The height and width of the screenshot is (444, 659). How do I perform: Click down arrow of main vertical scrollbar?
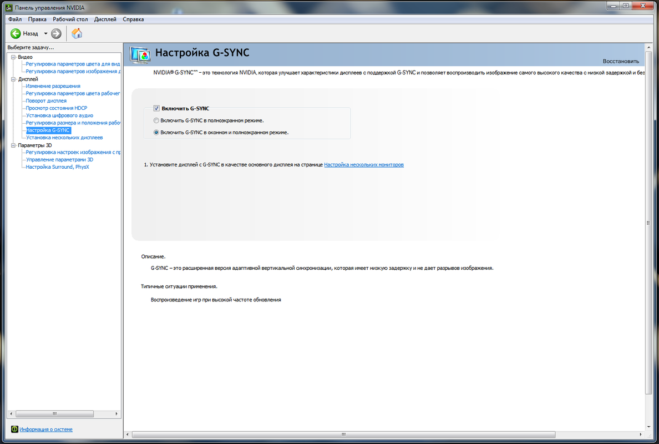648,427
